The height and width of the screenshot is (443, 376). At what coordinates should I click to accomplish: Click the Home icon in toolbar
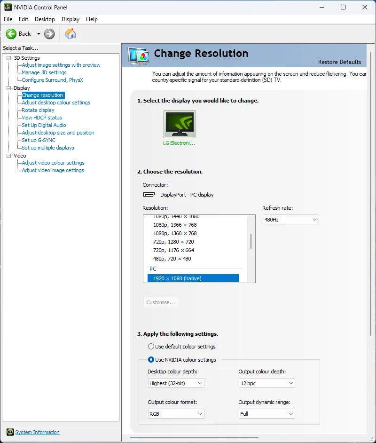click(x=70, y=34)
